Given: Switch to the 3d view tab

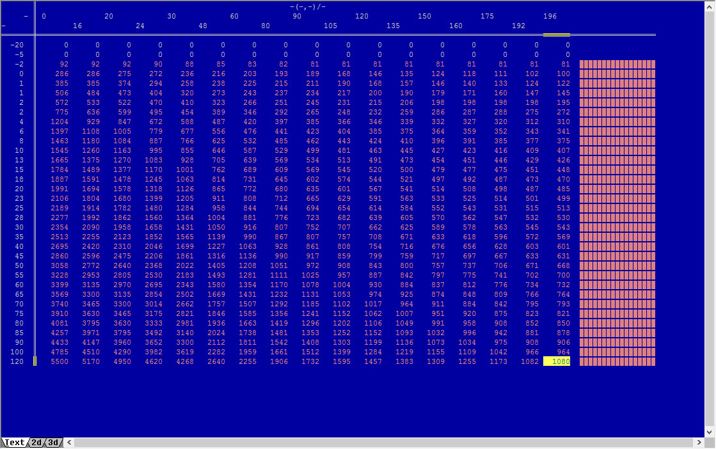Looking at the screenshot, I should (x=54, y=443).
